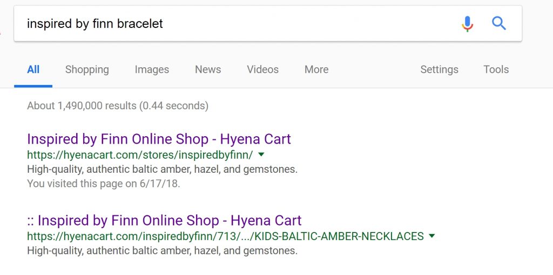Click the hyenacart.com/stores/inspiredbyfinn/ URL
Viewport: 553px width, 275px height.
coord(140,155)
